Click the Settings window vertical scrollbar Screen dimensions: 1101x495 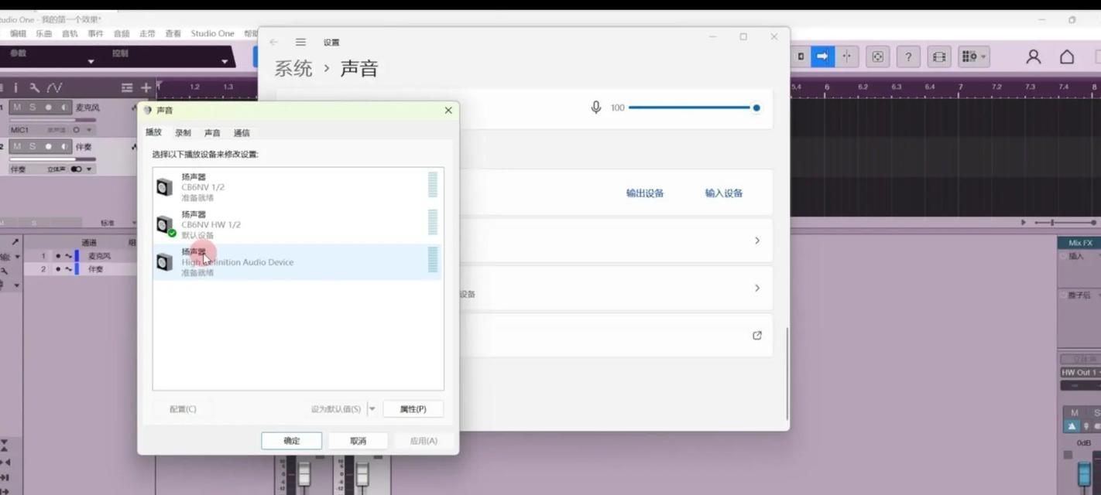point(787,373)
